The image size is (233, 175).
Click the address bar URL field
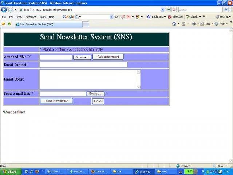(90, 10)
